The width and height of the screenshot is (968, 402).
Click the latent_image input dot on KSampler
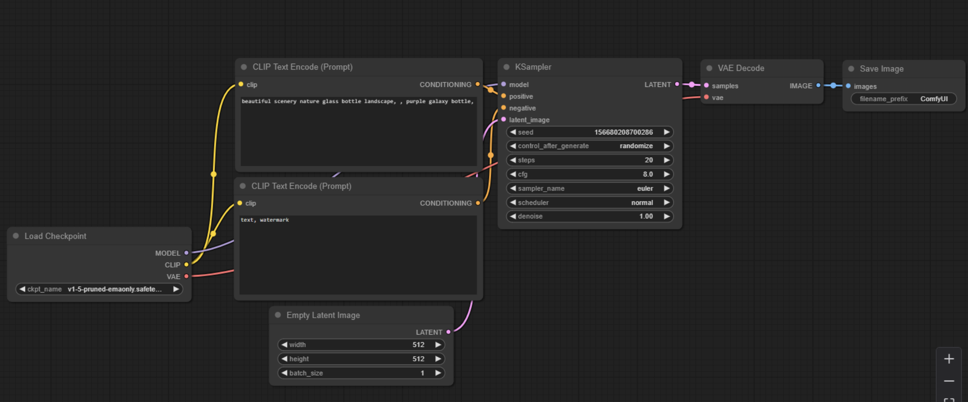[x=504, y=120]
